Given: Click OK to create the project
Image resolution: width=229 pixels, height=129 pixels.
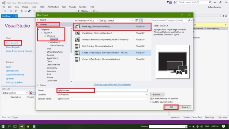Looking at the screenshot, I should tap(171, 107).
